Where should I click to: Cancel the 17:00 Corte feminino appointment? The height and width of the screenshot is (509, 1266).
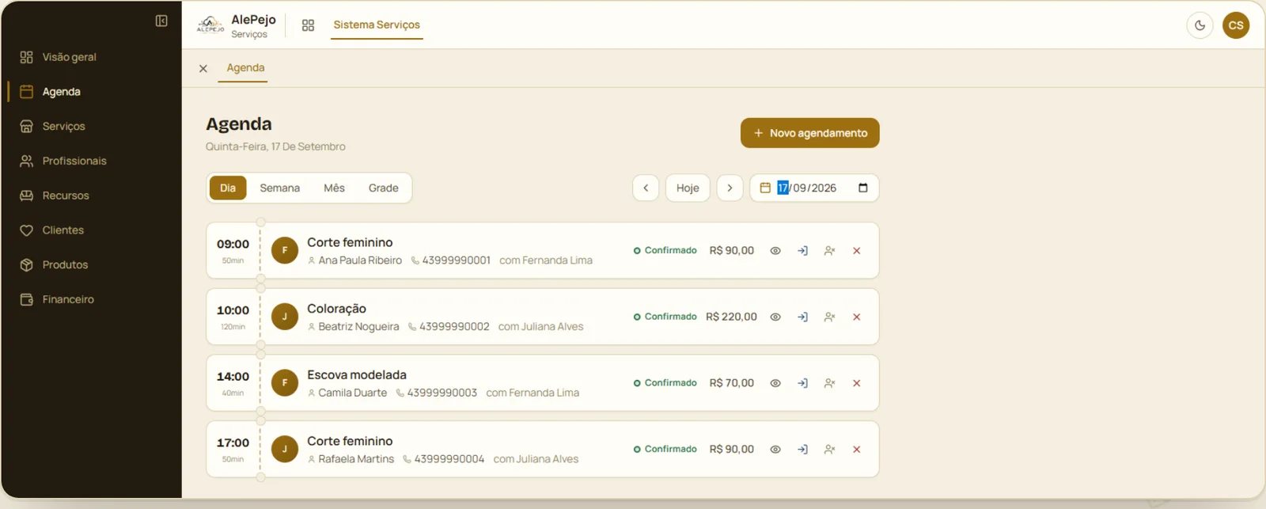[x=856, y=450]
